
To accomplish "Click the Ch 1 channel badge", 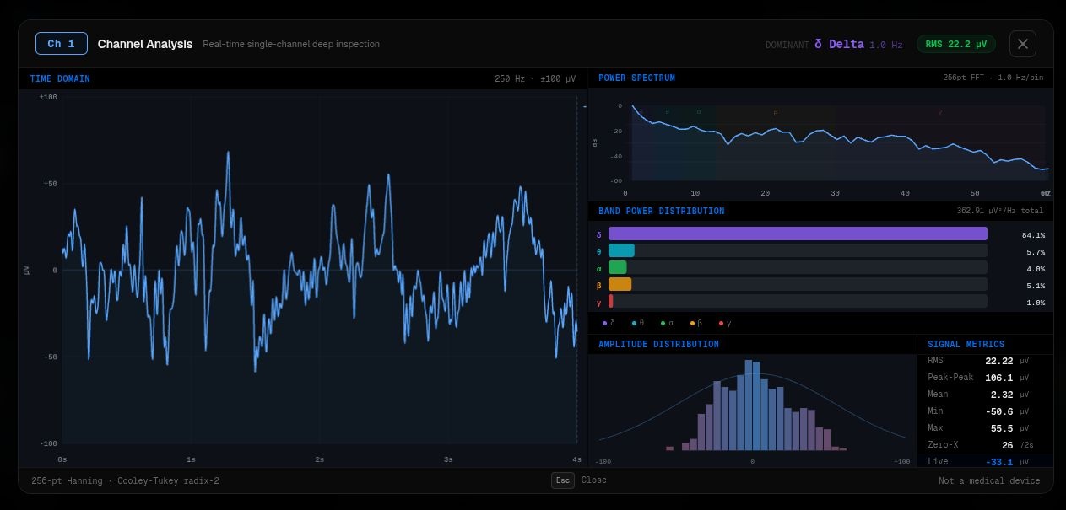I will pyautogui.click(x=62, y=44).
